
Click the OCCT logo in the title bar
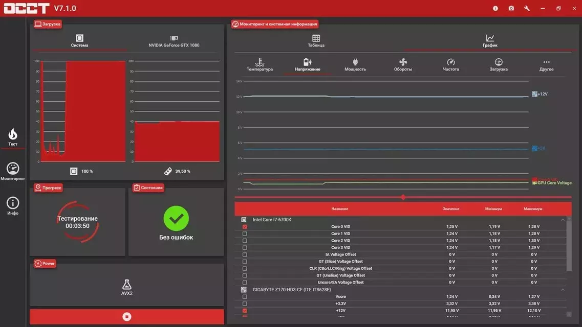coord(26,8)
